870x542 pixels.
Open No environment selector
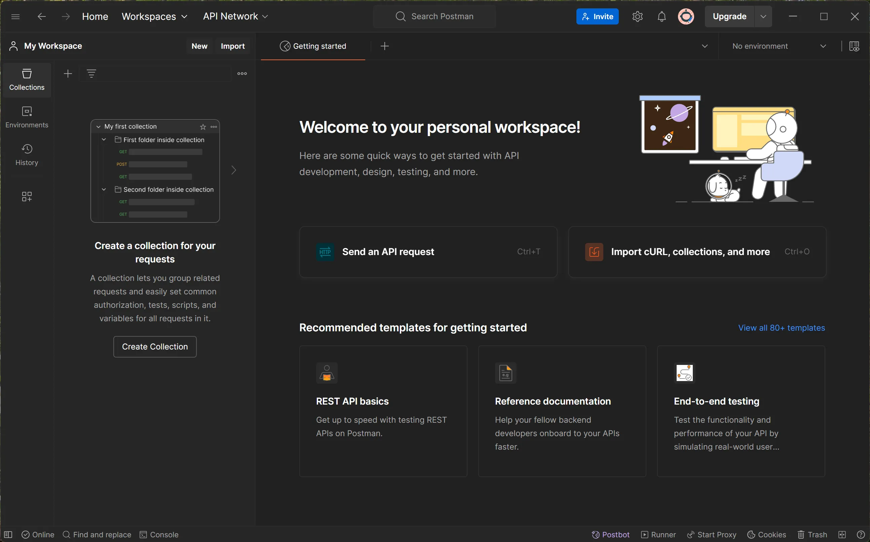click(x=779, y=46)
